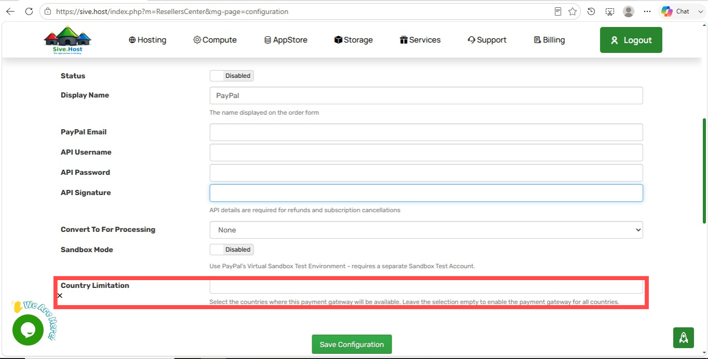The image size is (708, 359).
Task: Click the 'Sandbox Mode' label
Action: point(87,250)
